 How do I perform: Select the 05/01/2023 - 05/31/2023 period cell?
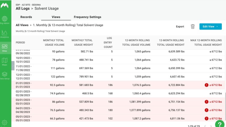(x=23, y=119)
